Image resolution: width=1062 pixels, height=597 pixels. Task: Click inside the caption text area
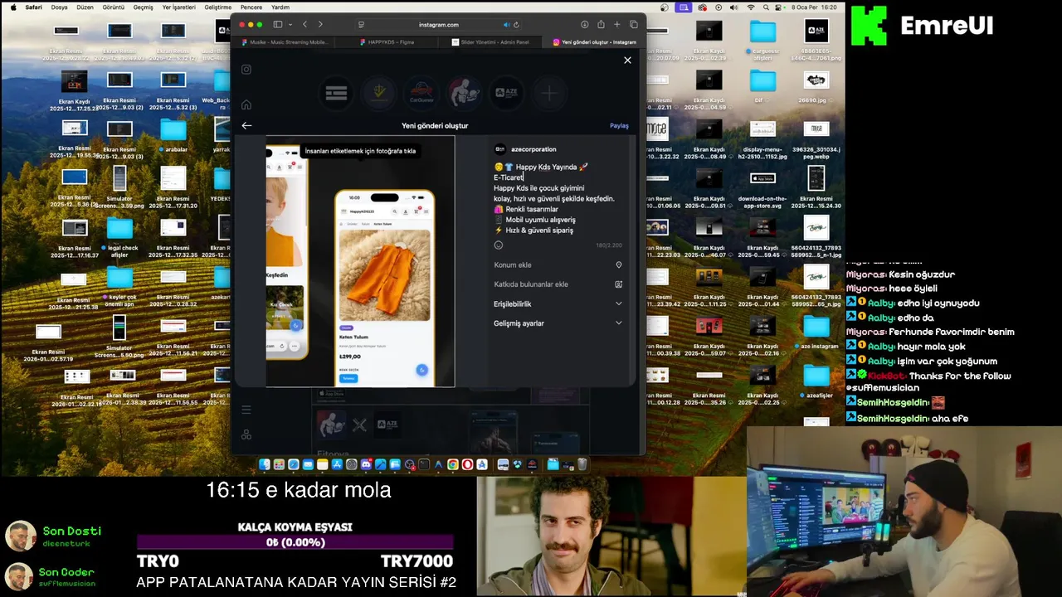(x=558, y=199)
